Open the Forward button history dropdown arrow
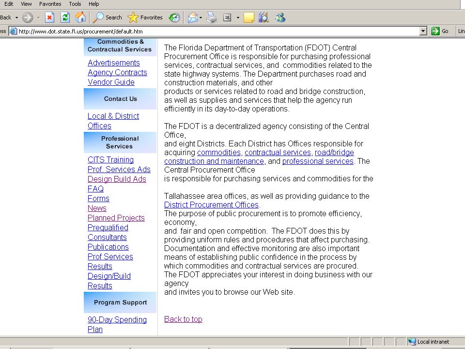This screenshot has height=349, width=465. [38, 17]
